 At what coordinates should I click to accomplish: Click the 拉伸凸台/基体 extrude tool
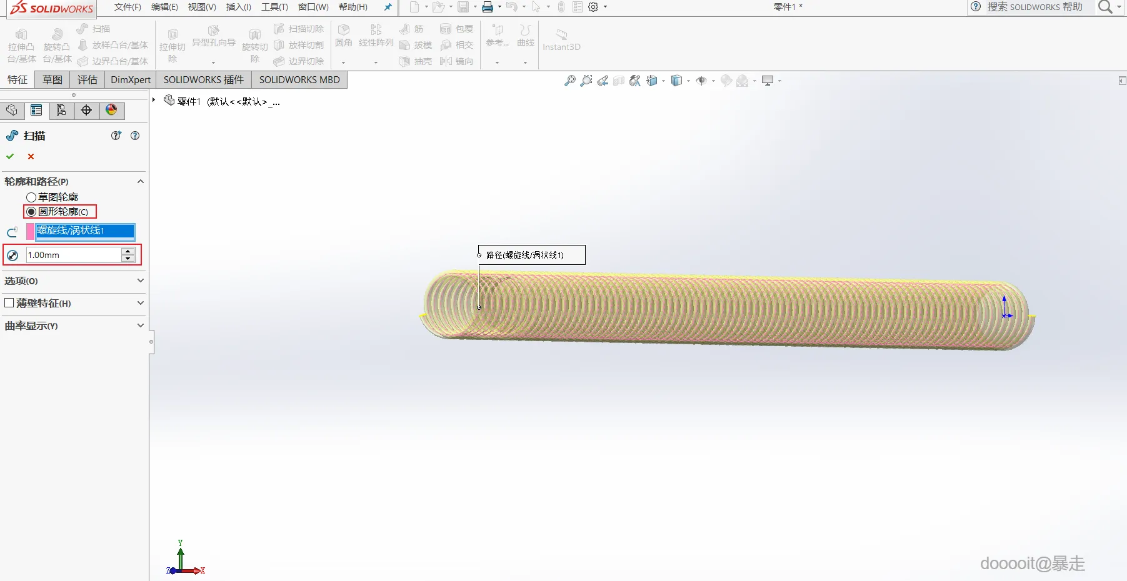point(21,46)
